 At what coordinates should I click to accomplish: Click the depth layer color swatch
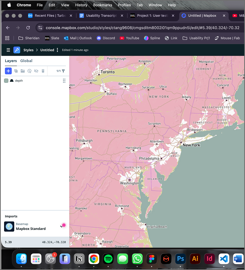coord(6,81)
